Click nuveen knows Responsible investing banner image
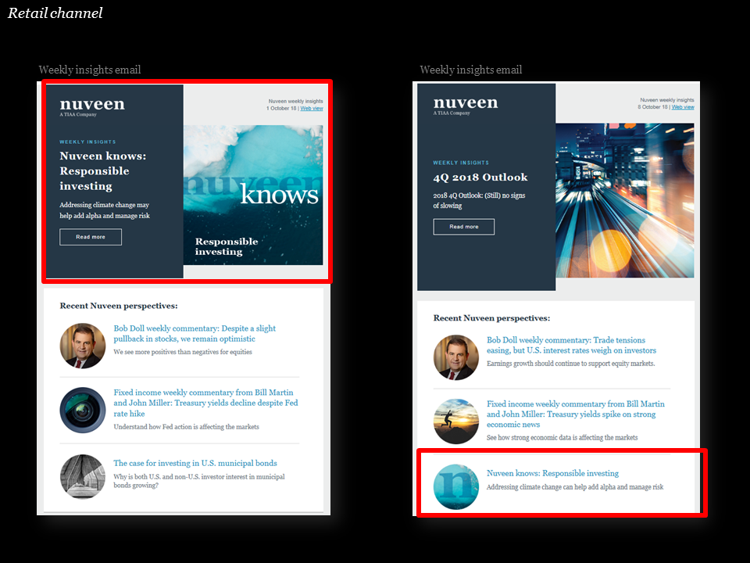The height and width of the screenshot is (563, 750). point(253,195)
